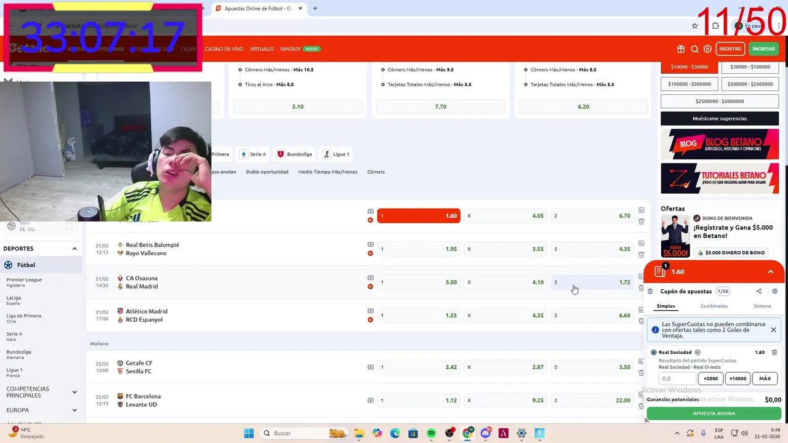Click the INGRESAR button
Screen dimensions: 788x443
[763, 49]
